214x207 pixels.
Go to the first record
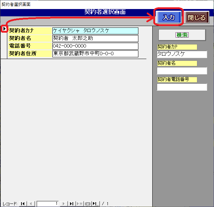click(x=23, y=204)
